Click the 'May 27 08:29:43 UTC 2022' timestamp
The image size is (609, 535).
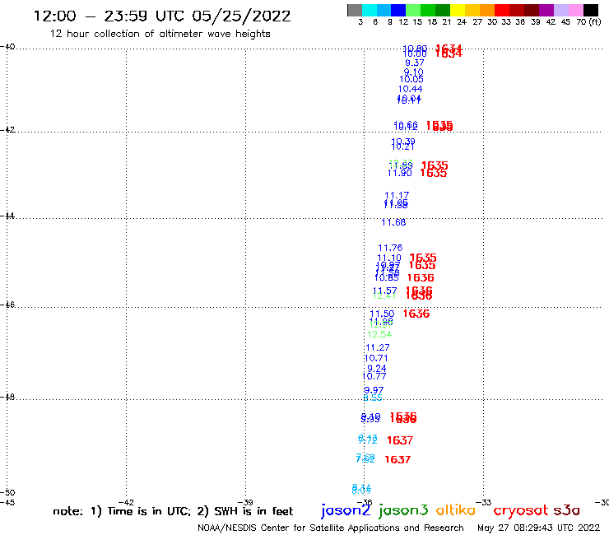coord(538,528)
